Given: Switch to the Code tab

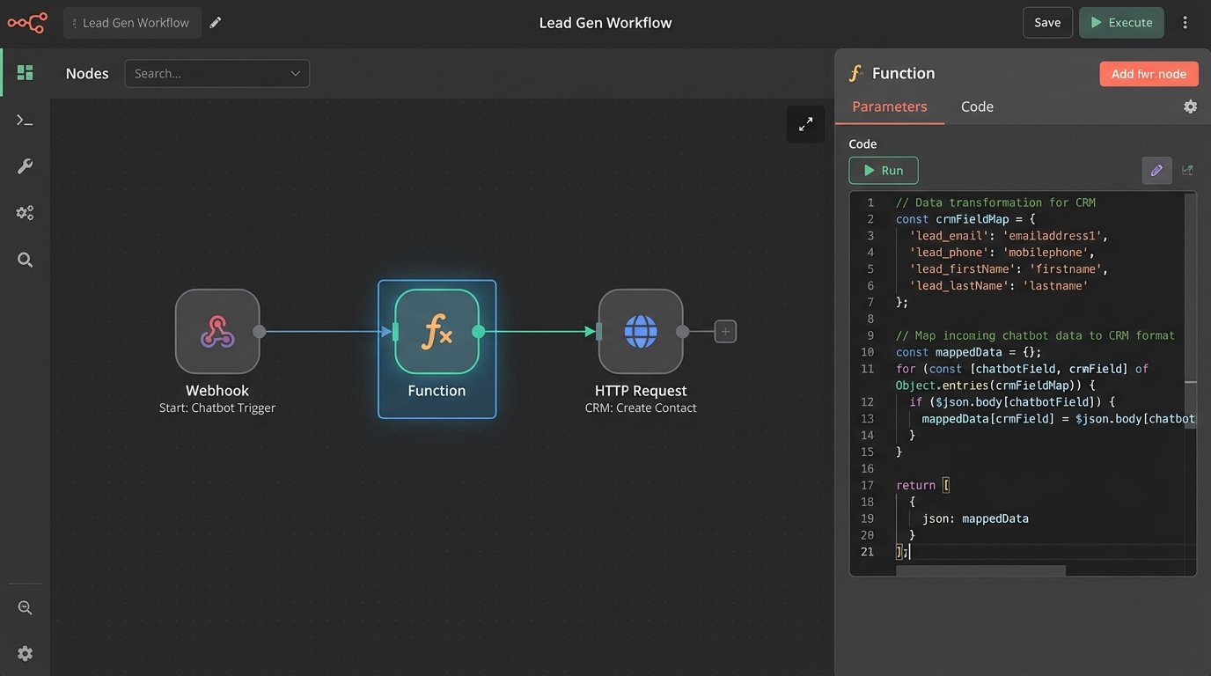Looking at the screenshot, I should click(x=977, y=107).
